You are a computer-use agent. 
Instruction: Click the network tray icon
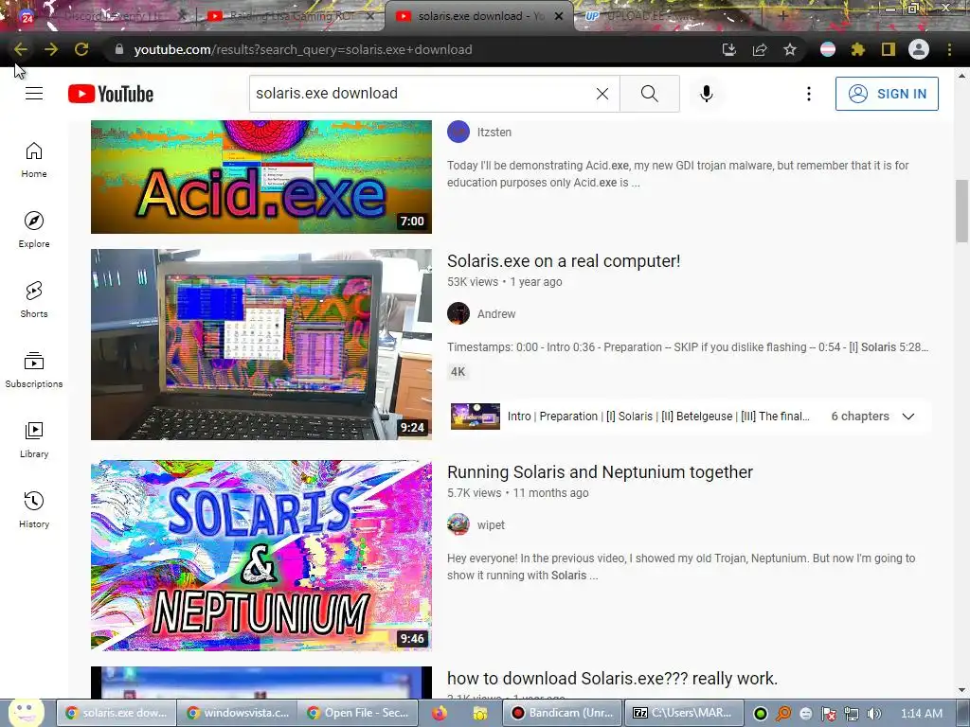852,714
